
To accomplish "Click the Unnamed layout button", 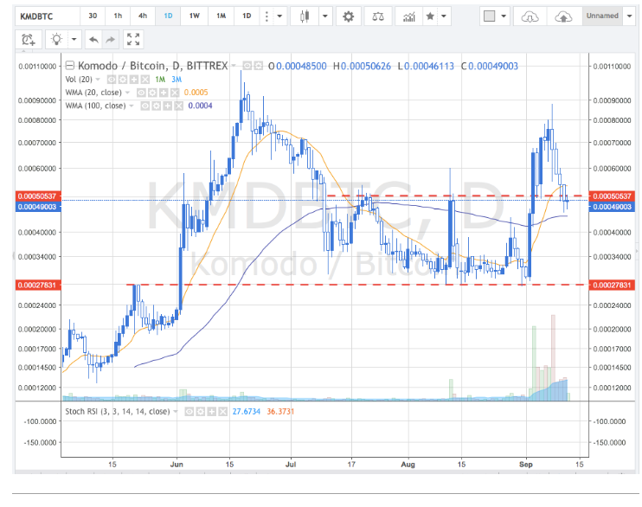I will pyautogui.click(x=601, y=16).
